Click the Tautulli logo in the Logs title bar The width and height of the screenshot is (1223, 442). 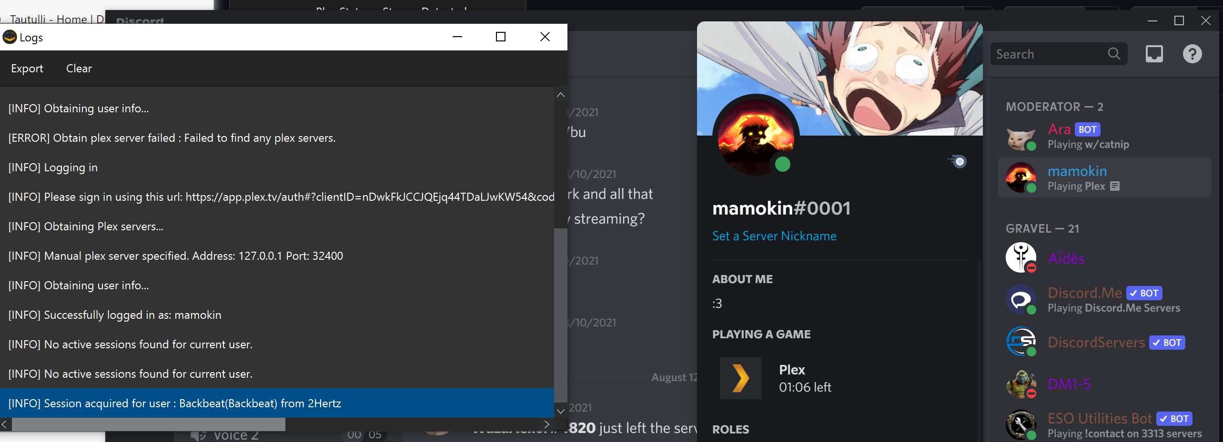(x=10, y=37)
